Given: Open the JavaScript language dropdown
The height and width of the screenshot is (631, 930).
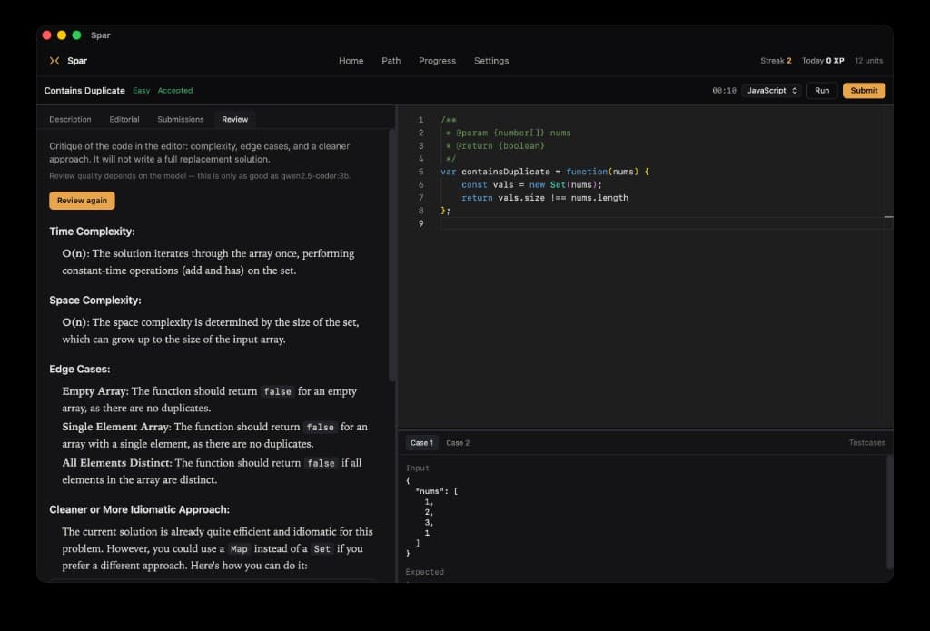Looking at the screenshot, I should pos(772,90).
